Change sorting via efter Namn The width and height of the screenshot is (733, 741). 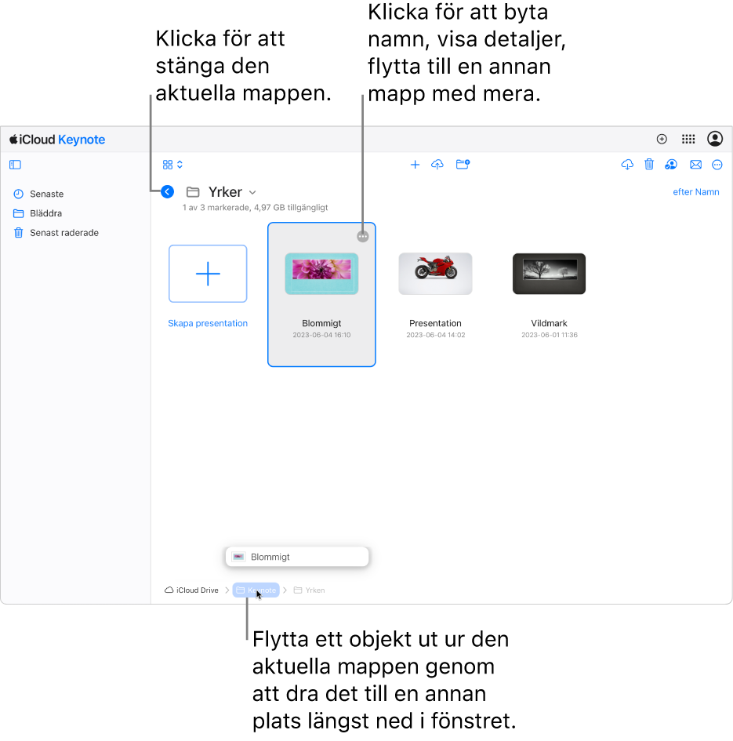695,192
